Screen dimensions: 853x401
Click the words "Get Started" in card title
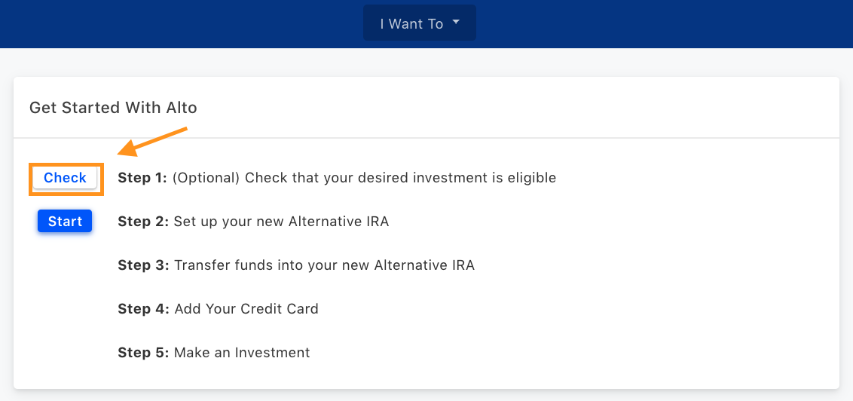pyautogui.click(x=75, y=108)
